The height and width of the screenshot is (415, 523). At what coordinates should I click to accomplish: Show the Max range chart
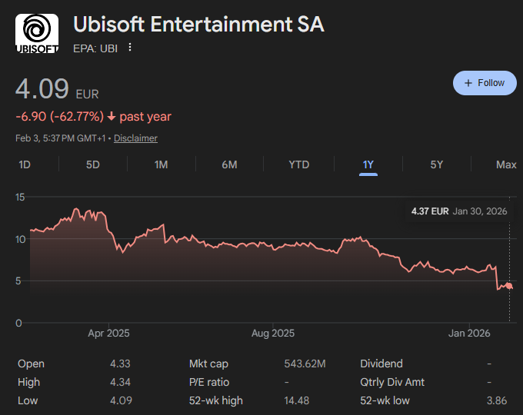(x=506, y=164)
